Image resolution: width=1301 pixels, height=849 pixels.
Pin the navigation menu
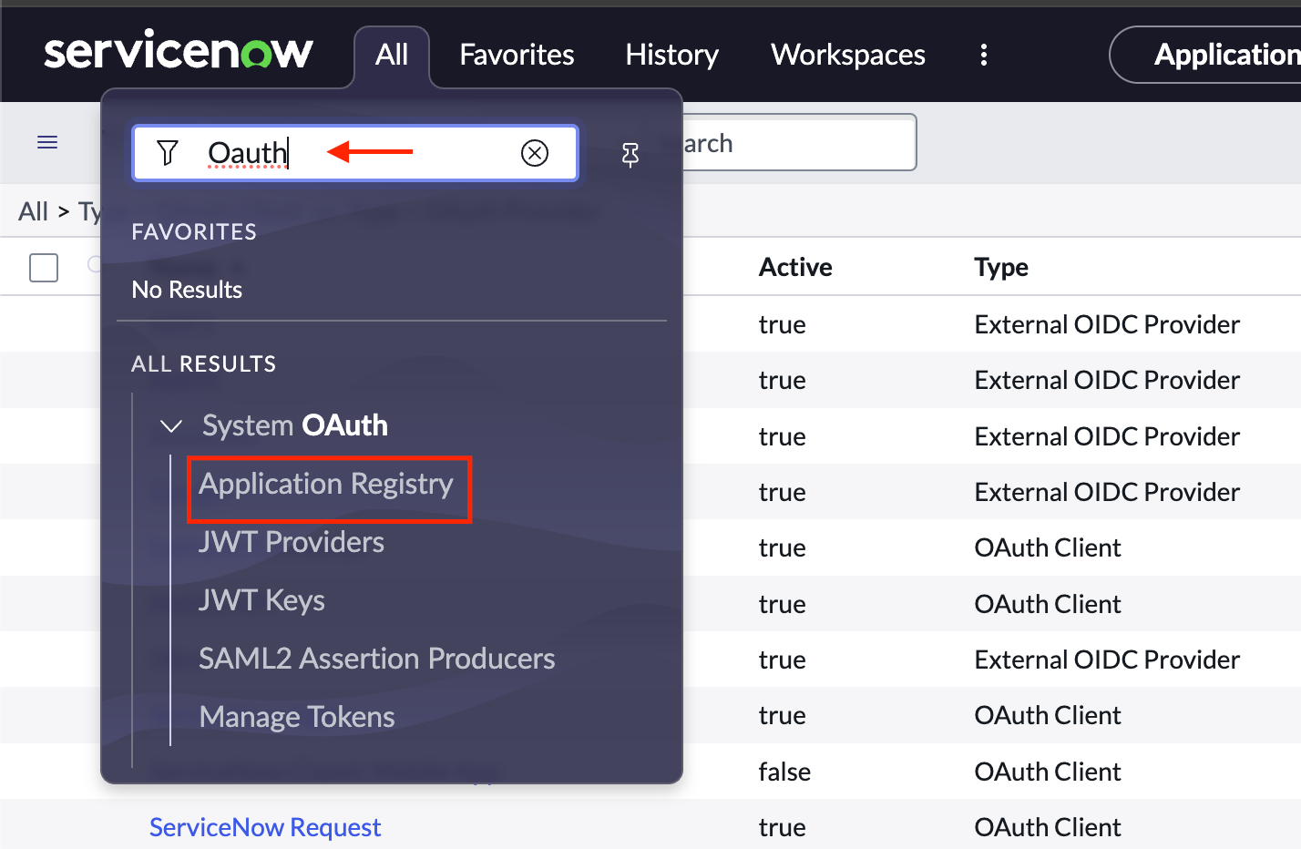630,154
